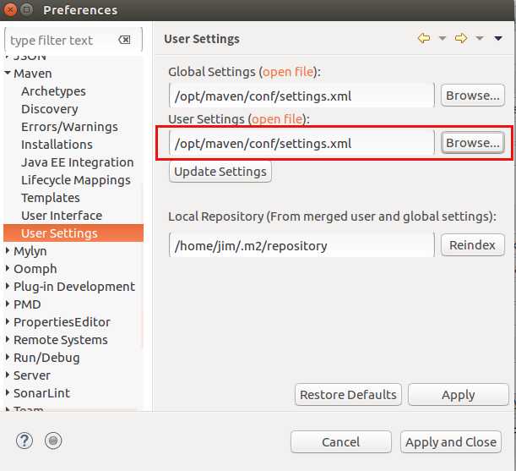Close the Preferences window
The width and height of the screenshot is (516, 471).
(10, 10)
